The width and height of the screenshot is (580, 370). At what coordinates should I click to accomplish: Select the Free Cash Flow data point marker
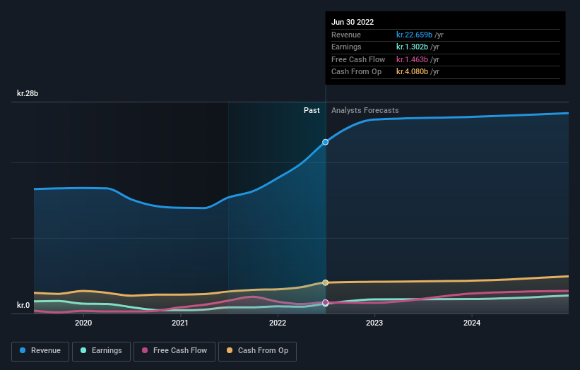click(x=325, y=303)
